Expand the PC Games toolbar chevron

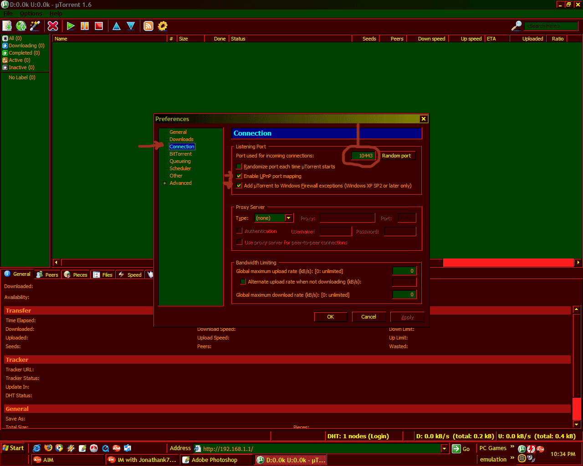pyautogui.click(x=512, y=447)
